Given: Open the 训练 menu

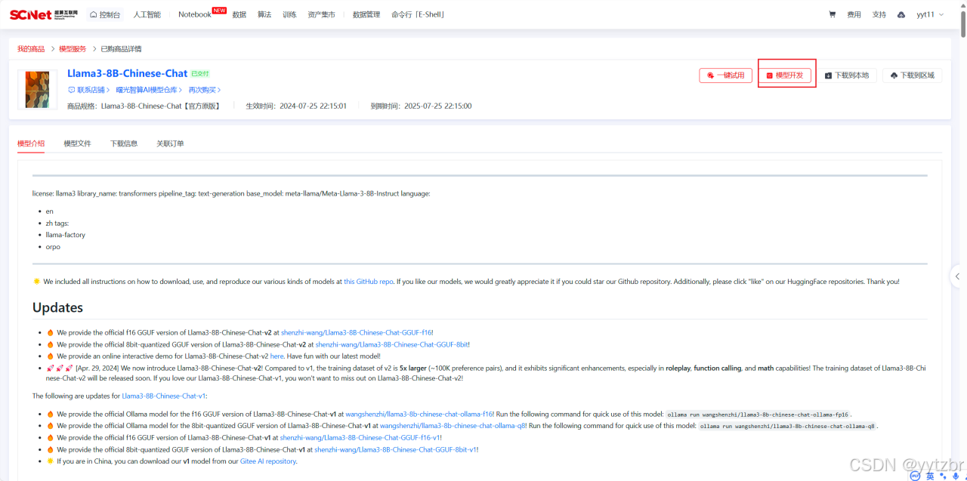Looking at the screenshot, I should pyautogui.click(x=289, y=14).
